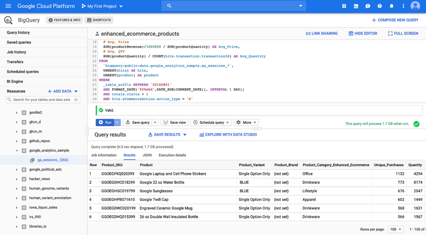Open the Run button dropdown arrow

coord(117,123)
